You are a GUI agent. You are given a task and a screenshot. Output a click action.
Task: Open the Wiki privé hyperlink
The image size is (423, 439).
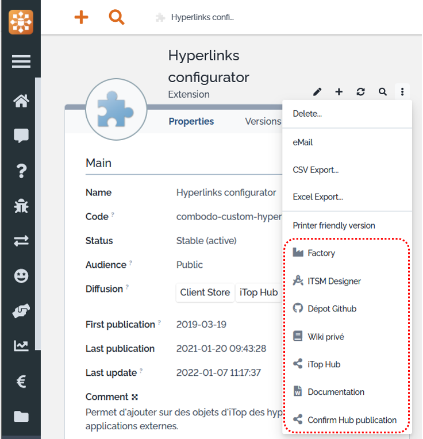(347, 337)
